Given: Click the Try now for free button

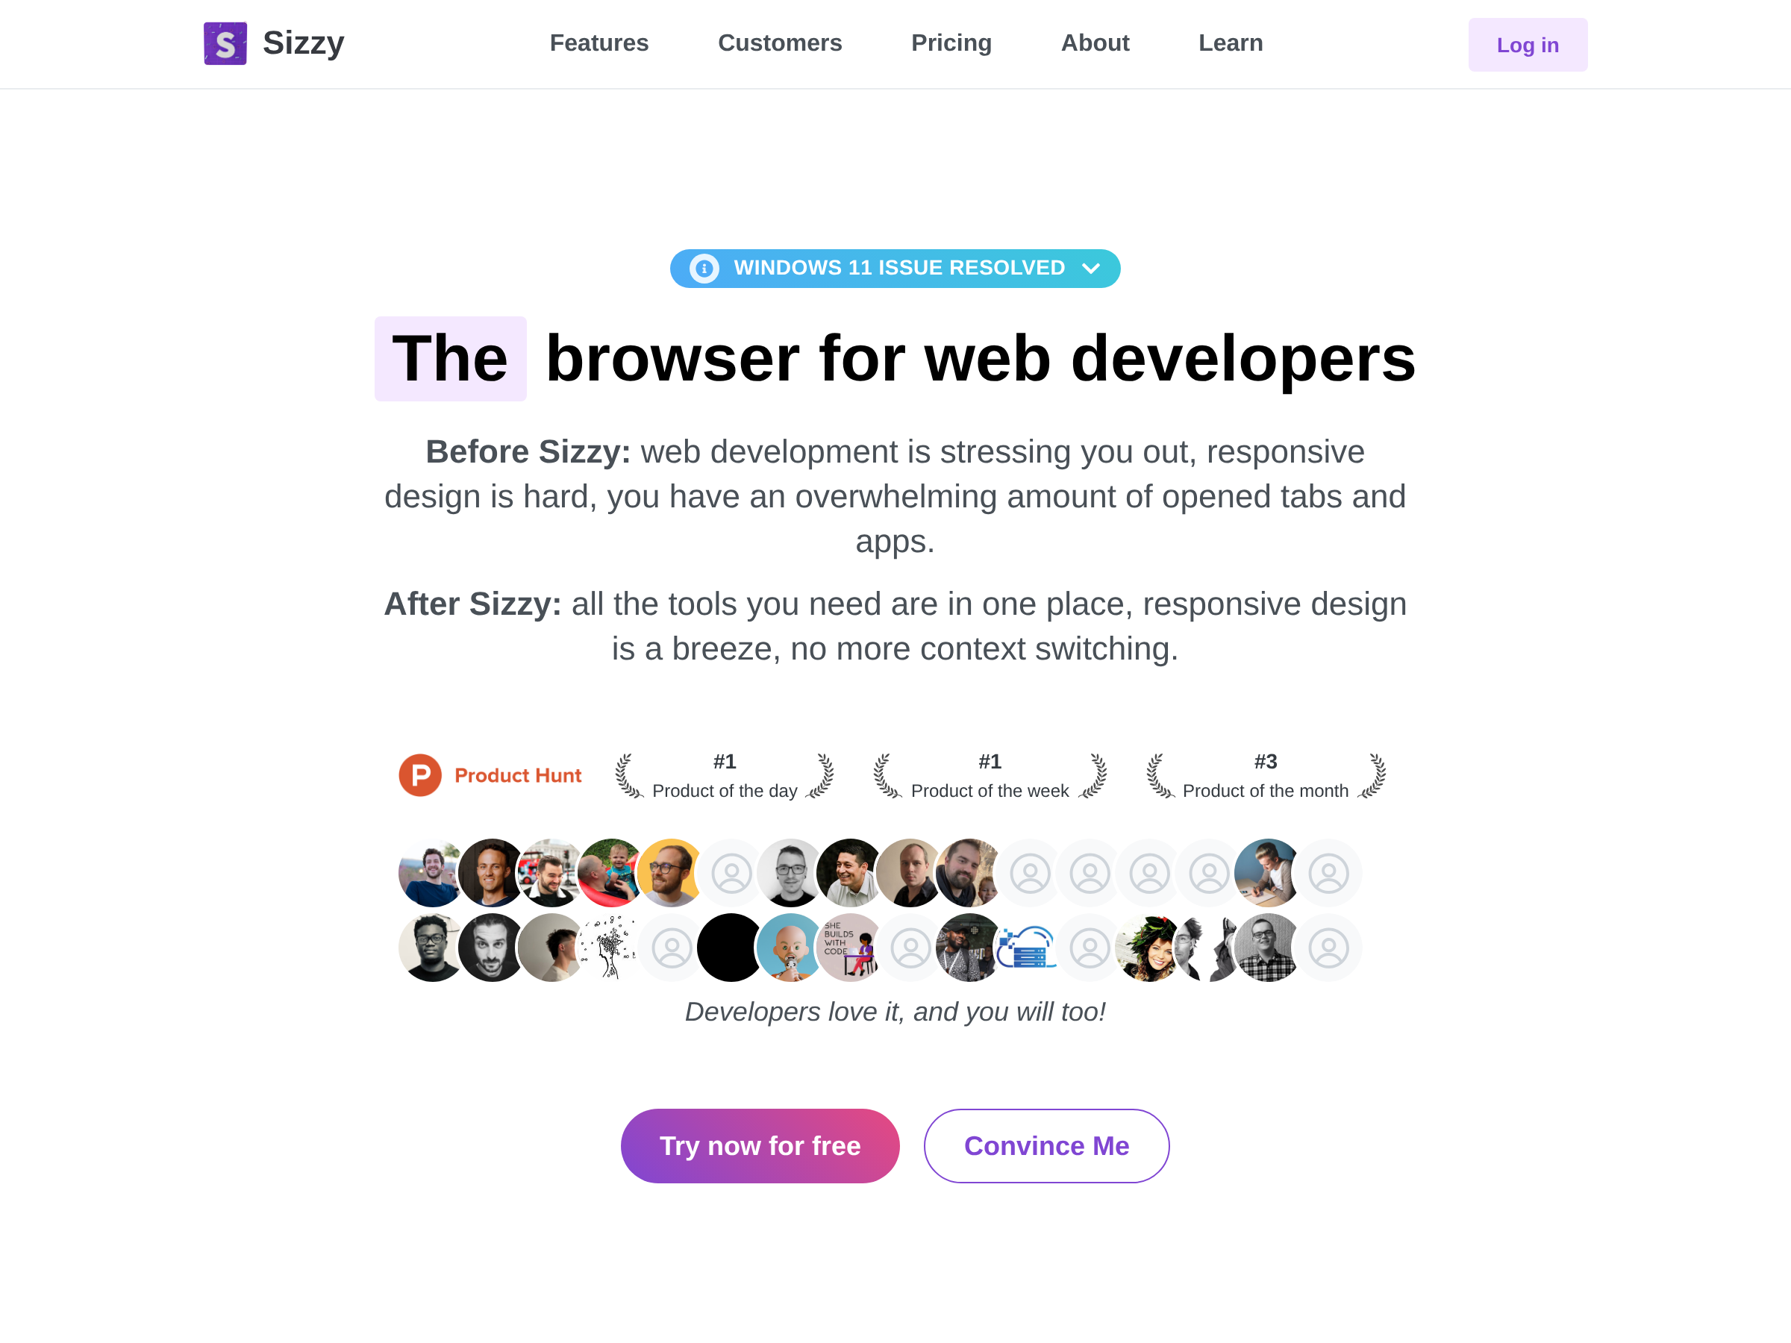Looking at the screenshot, I should click(x=760, y=1145).
